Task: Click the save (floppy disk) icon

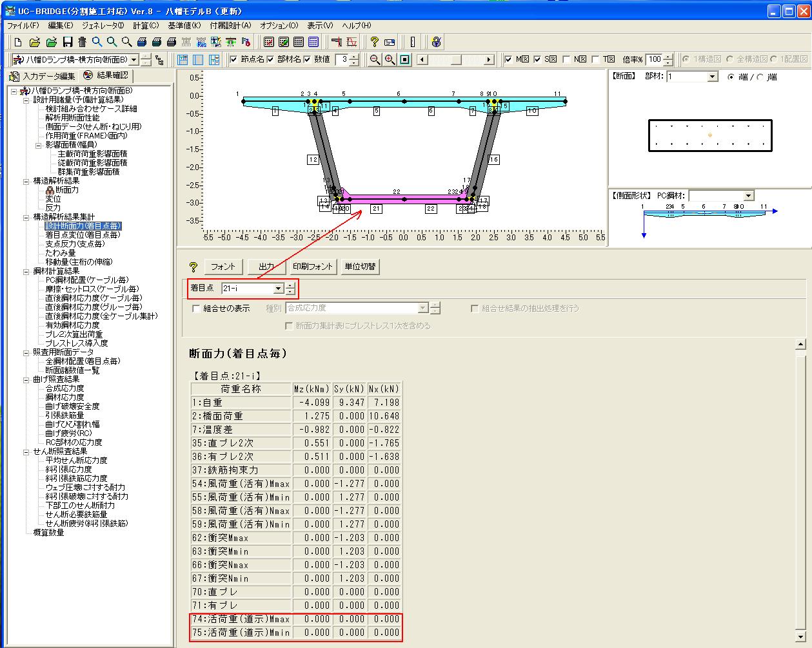Action: click(67, 43)
